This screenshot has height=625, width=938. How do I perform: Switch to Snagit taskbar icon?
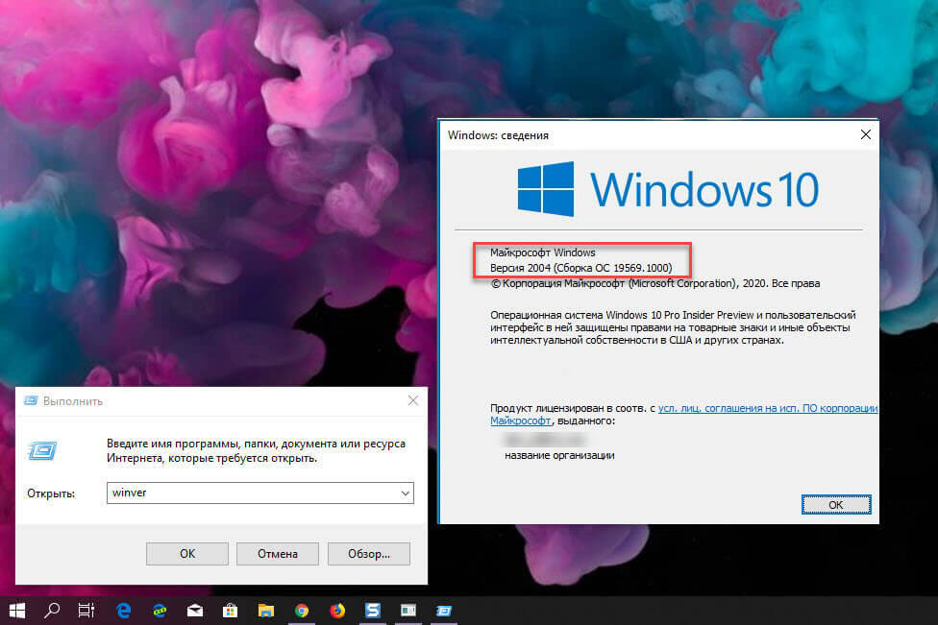pos(373,610)
